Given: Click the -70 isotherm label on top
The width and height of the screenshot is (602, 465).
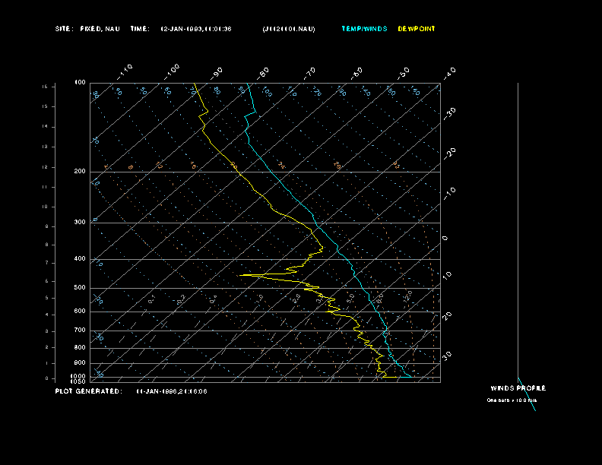Looking at the screenshot, I should coord(310,73).
